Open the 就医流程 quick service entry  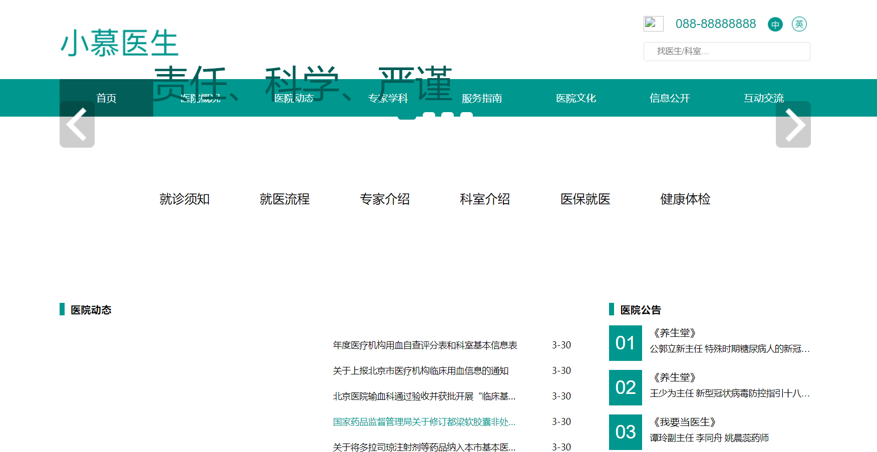pyautogui.click(x=284, y=199)
